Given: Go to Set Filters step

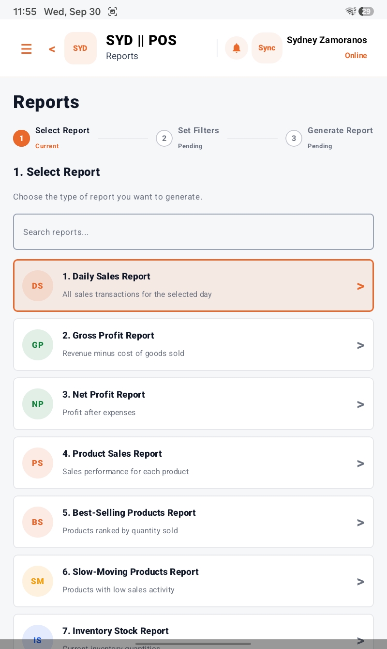Looking at the screenshot, I should click(198, 131).
